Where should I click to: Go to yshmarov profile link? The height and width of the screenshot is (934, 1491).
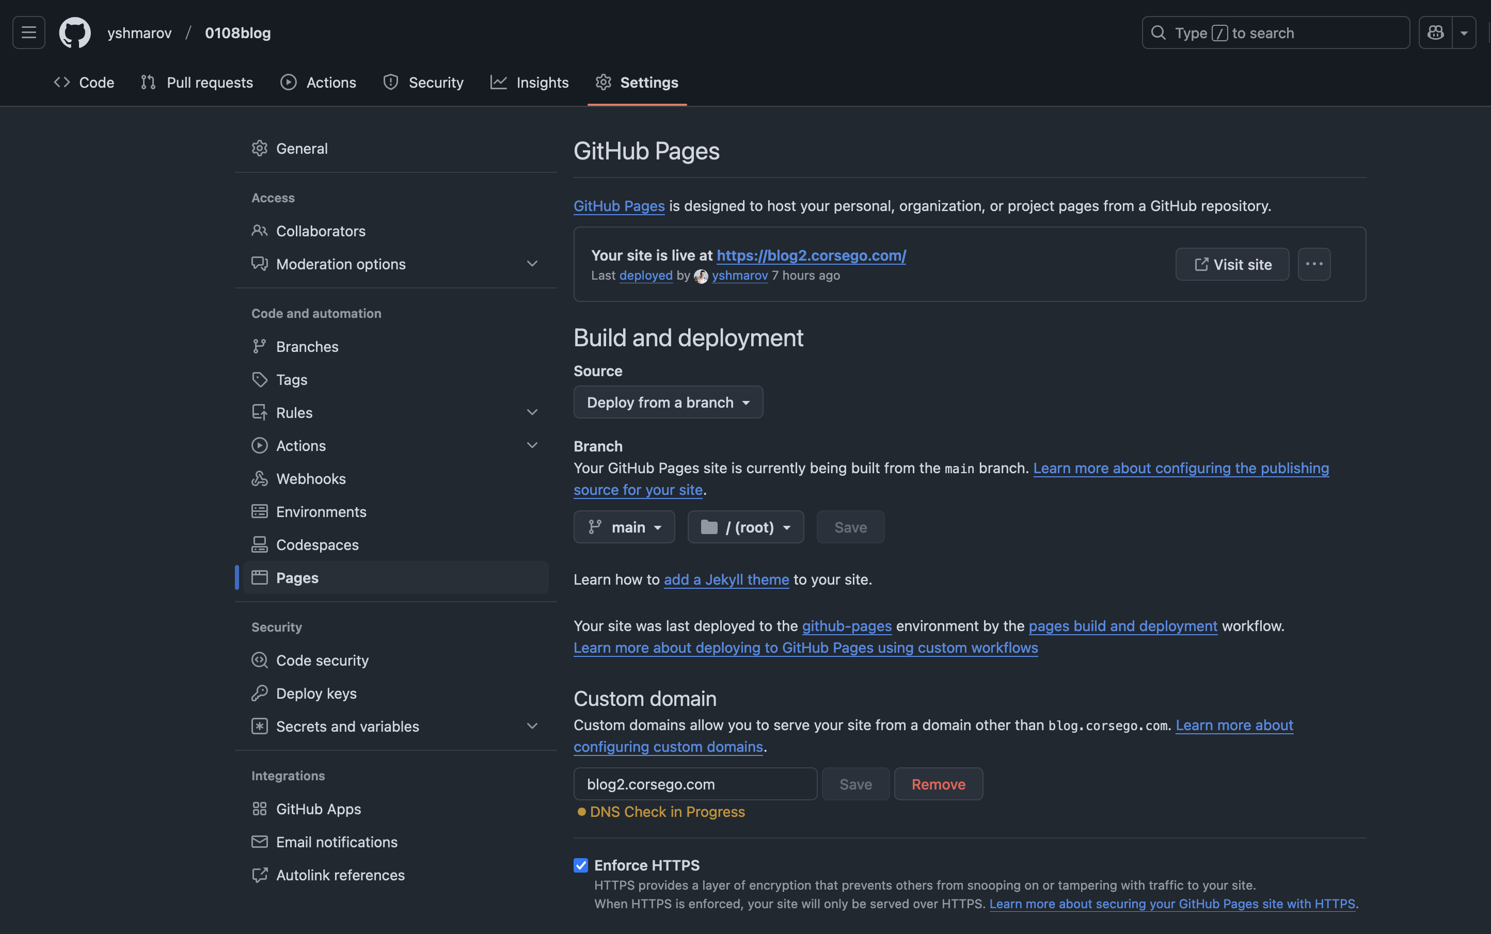click(x=139, y=33)
